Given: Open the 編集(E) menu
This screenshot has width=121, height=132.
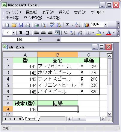Looking at the screenshot, I should point(31,12).
